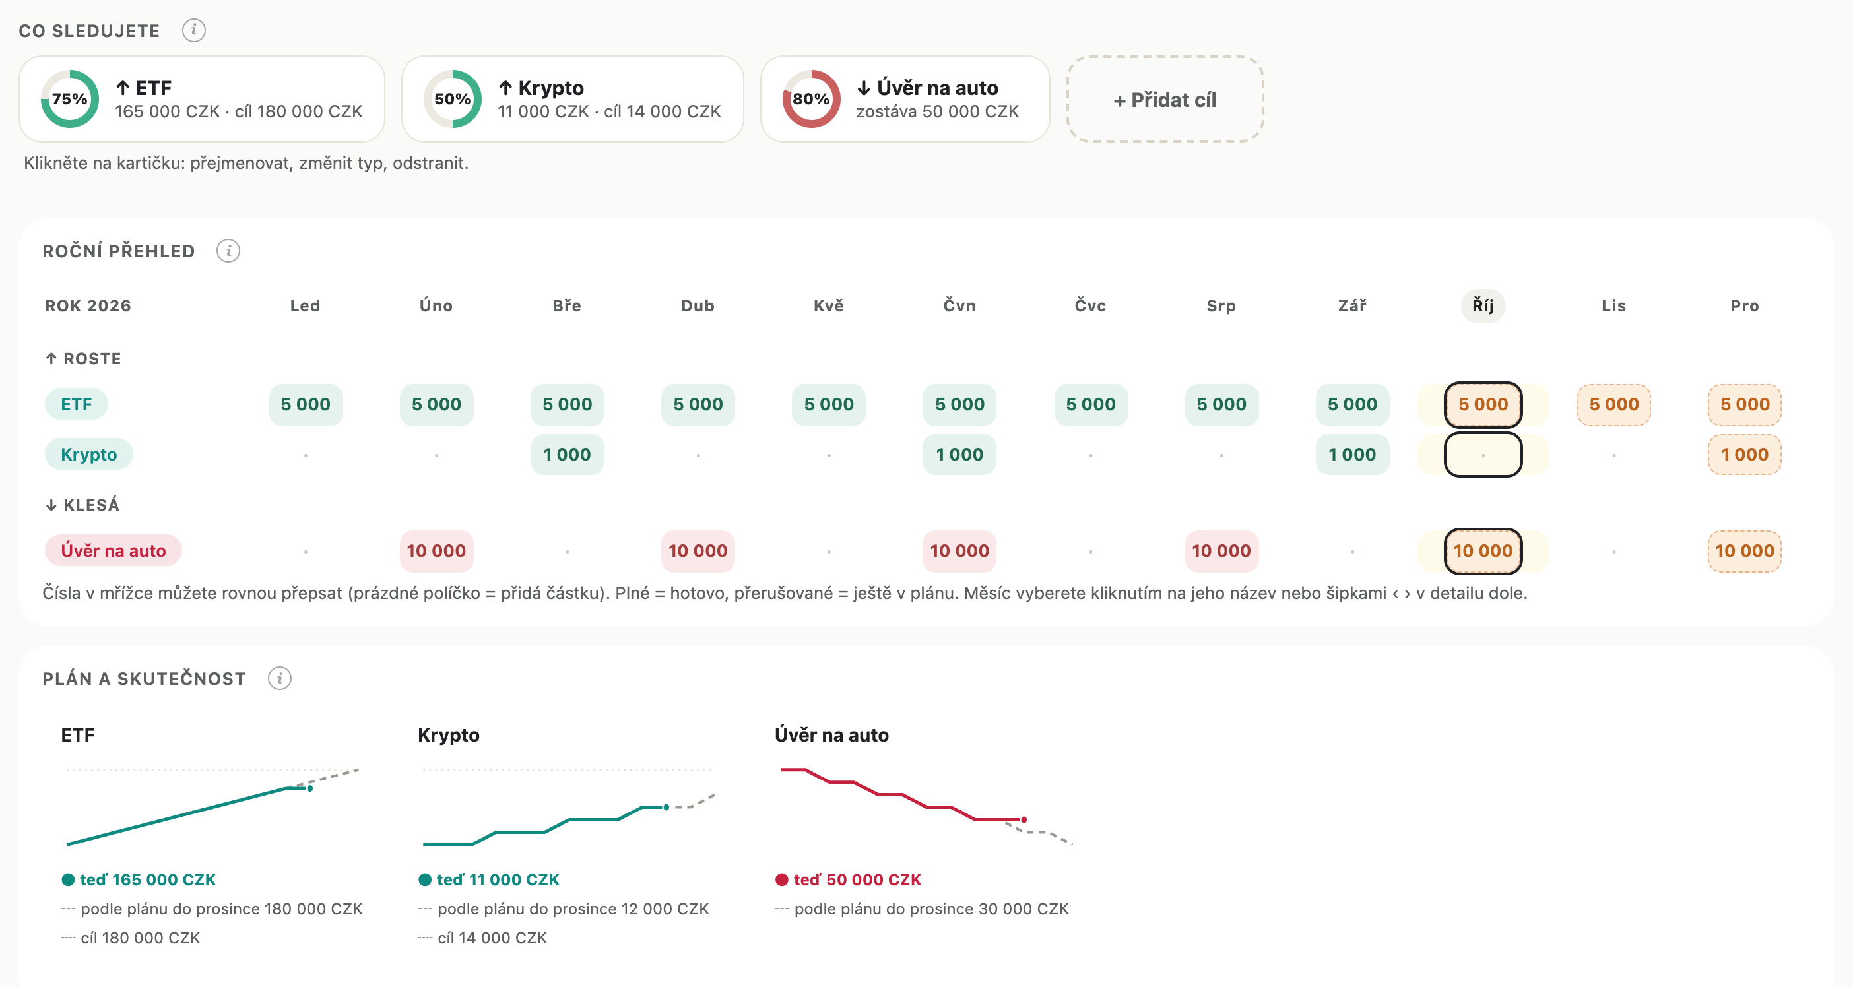
Task: Edit the Krypto 1 000 cell for Čvn
Action: point(959,455)
